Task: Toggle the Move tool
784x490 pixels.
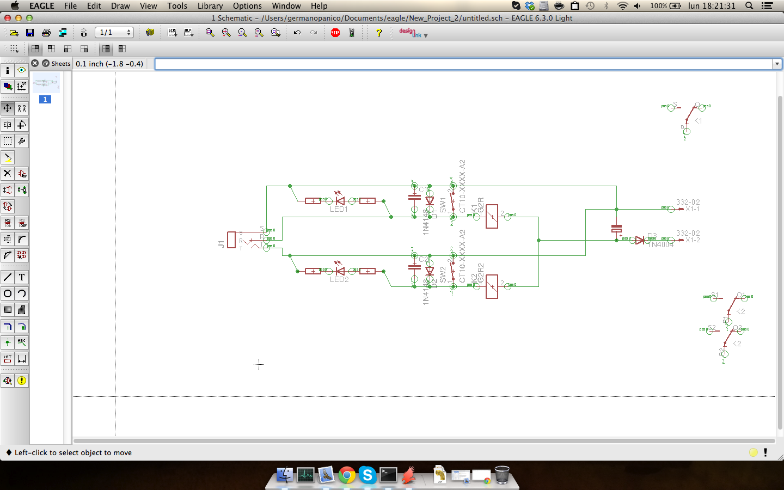Action: tap(8, 108)
